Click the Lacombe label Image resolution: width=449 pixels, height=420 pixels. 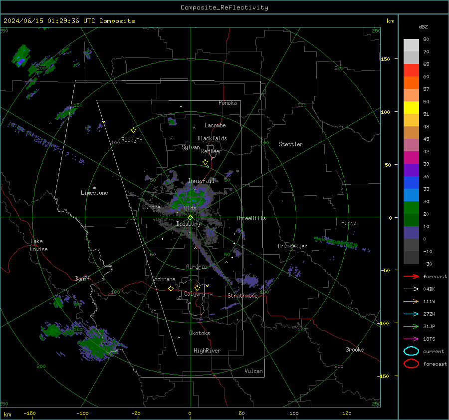215,125
